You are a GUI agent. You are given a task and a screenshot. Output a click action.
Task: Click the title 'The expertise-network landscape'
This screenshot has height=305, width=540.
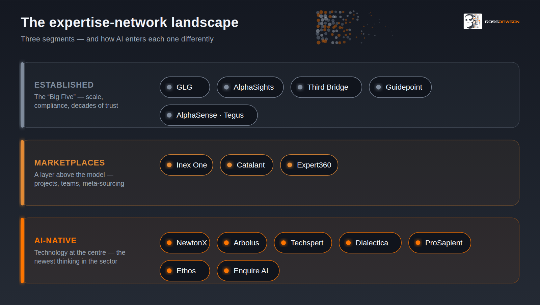[130, 22]
